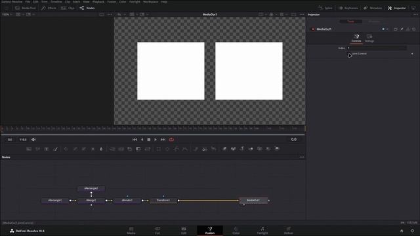The height and width of the screenshot is (236, 420).
Task: Toggle the Effects library panel
Action: tap(49, 8)
